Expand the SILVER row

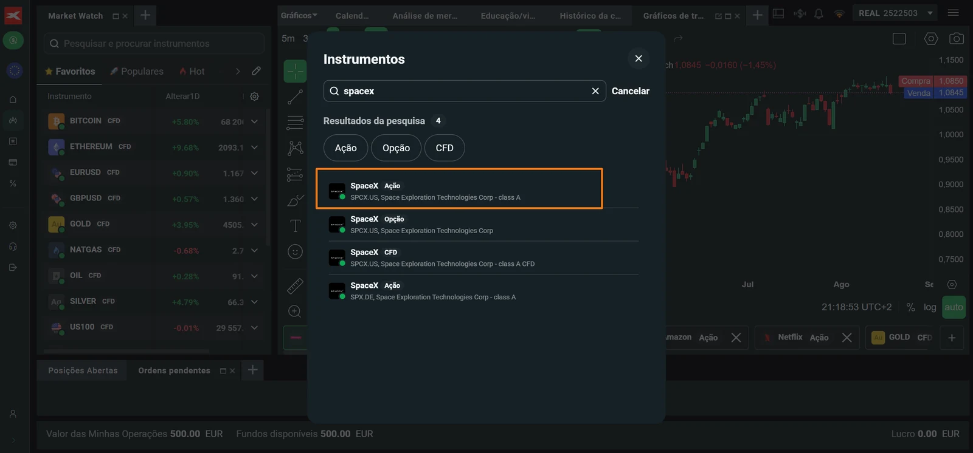(x=254, y=302)
